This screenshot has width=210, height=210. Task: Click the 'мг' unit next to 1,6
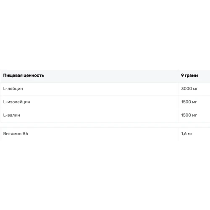190,134
